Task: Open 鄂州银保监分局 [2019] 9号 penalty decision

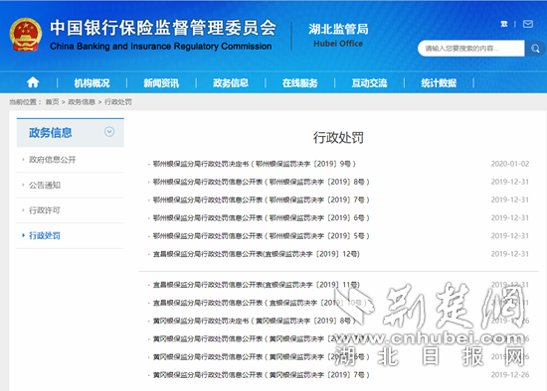Action: point(255,164)
